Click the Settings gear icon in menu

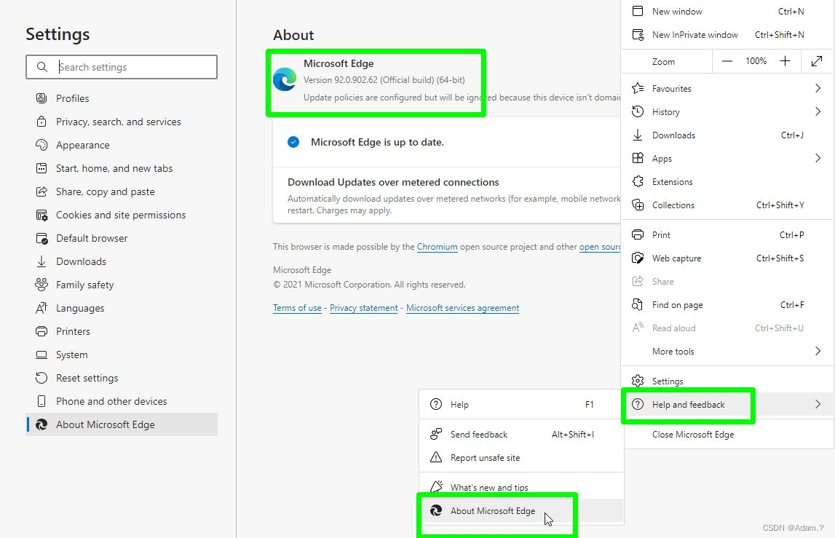click(x=638, y=381)
